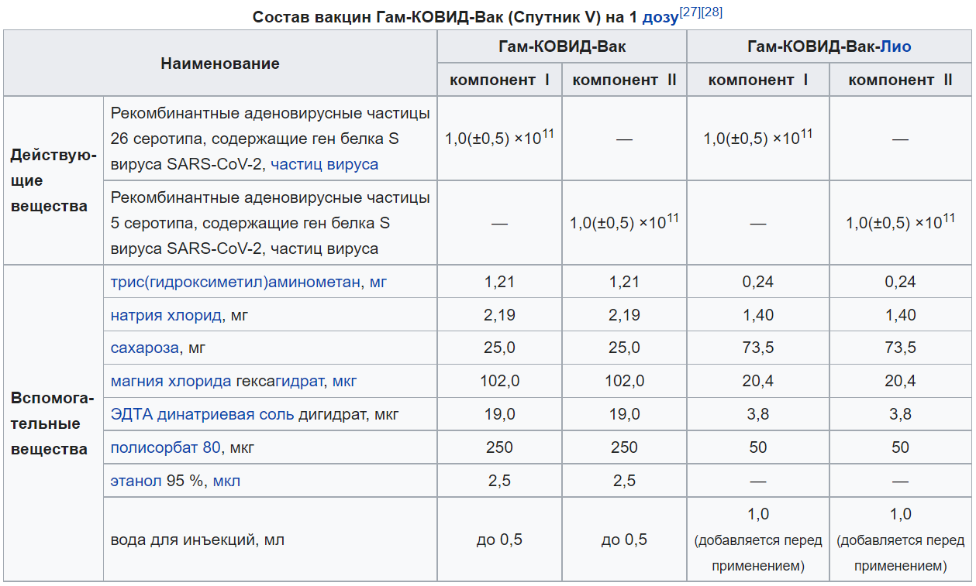Click '19,0' in the Гам-КОВИД-Вак компонент I column
The height and width of the screenshot is (586, 976).
point(499,414)
